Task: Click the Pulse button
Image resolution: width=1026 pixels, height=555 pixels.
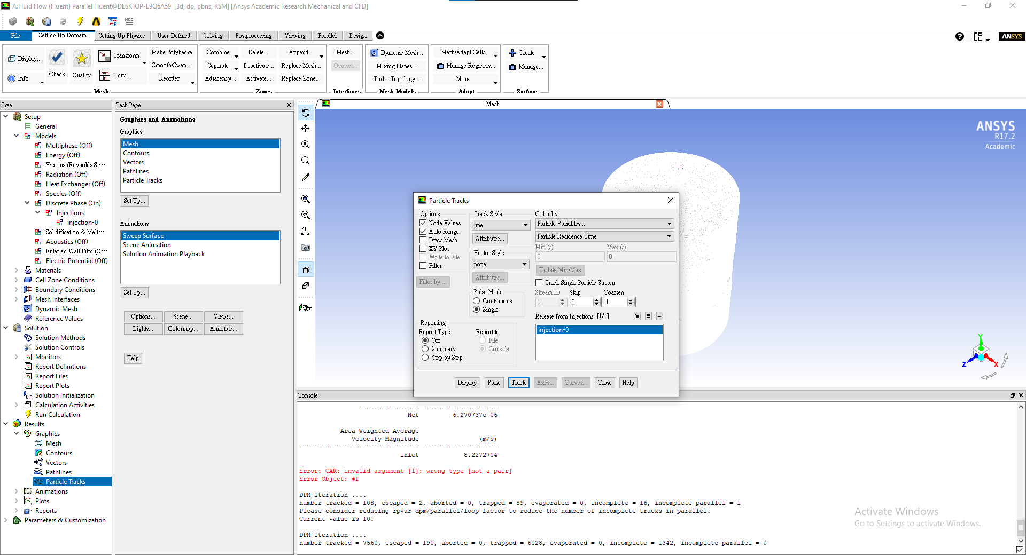Action: pos(494,383)
